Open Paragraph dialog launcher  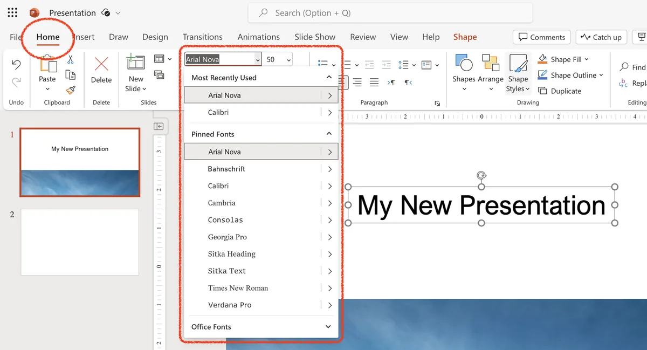pyautogui.click(x=437, y=103)
